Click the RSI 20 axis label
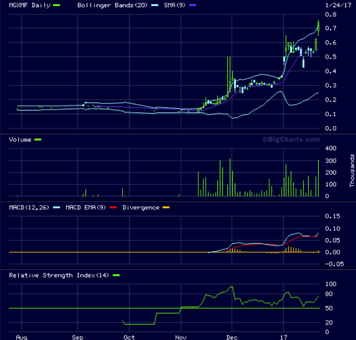The image size is (356, 340). pyautogui.click(x=329, y=323)
